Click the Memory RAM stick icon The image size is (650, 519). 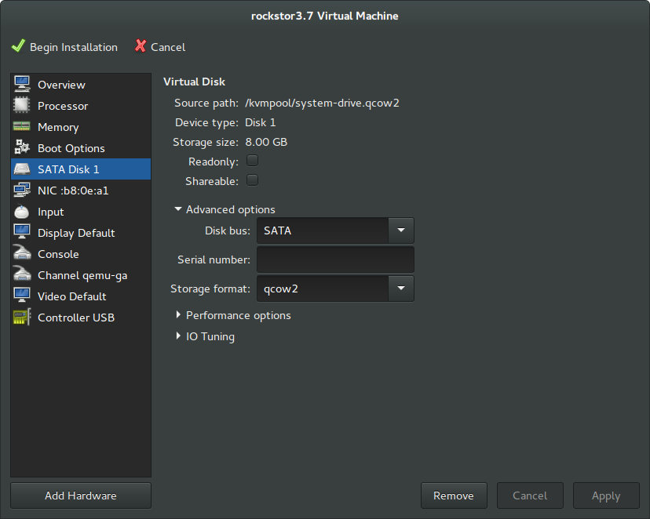pos(21,126)
